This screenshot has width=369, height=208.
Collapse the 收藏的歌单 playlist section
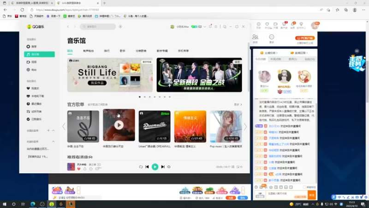pos(53,141)
